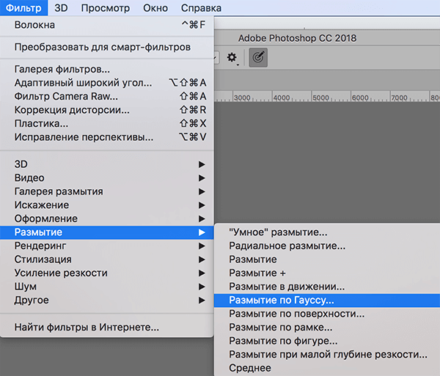The height and width of the screenshot is (376, 440).
Task: Expand the Оформление submenu
Action: point(107,218)
